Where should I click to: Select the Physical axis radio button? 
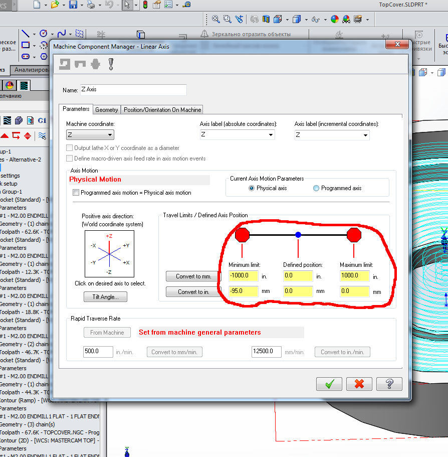click(x=252, y=188)
